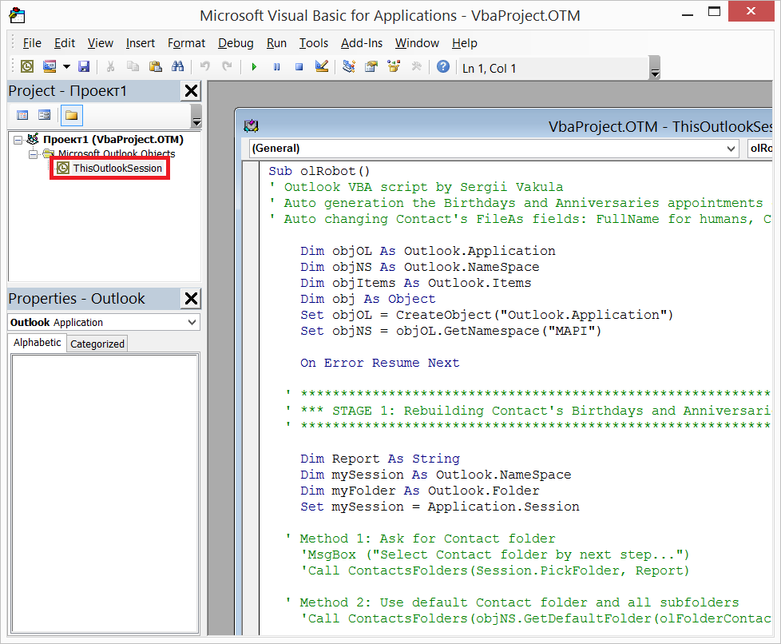Switch to Alphabetic properties tab
The image size is (781, 644).
[38, 343]
